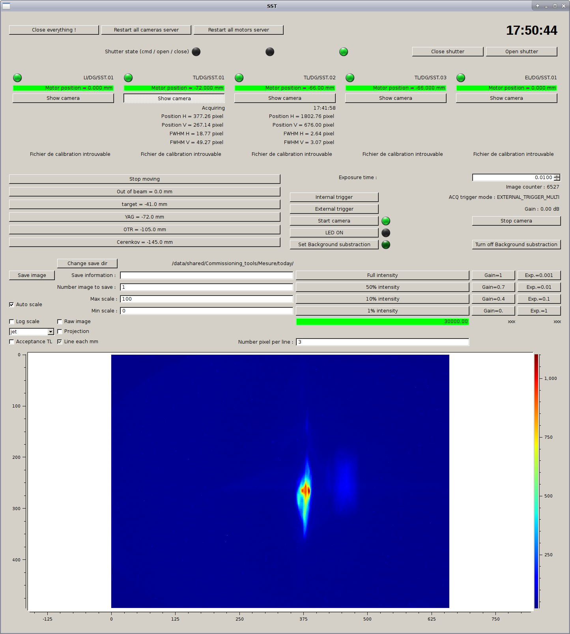The width and height of the screenshot is (570, 634).
Task: Click the green shutter close state LED
Action: pyautogui.click(x=344, y=52)
